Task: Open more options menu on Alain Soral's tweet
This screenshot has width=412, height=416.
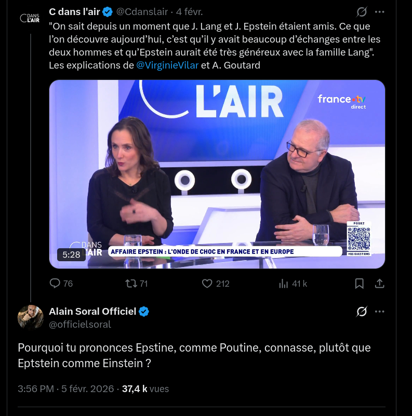Action: click(x=380, y=312)
